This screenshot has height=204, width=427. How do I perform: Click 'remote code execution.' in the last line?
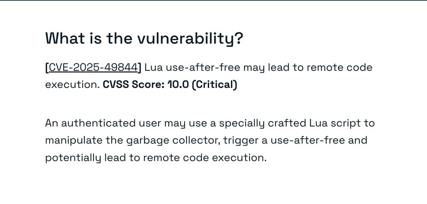click(x=205, y=158)
